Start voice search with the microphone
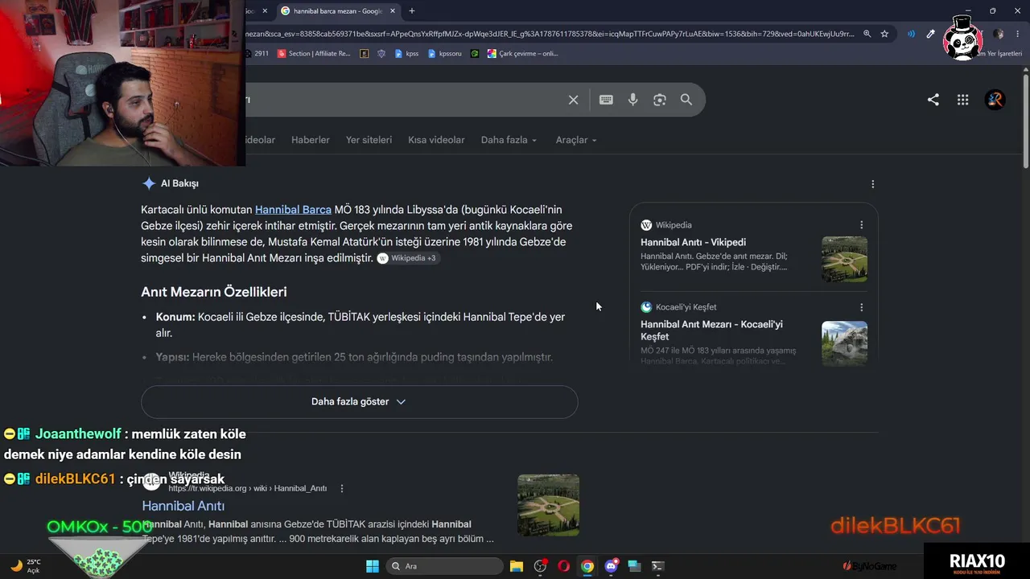Image resolution: width=1030 pixels, height=579 pixels. [632, 100]
